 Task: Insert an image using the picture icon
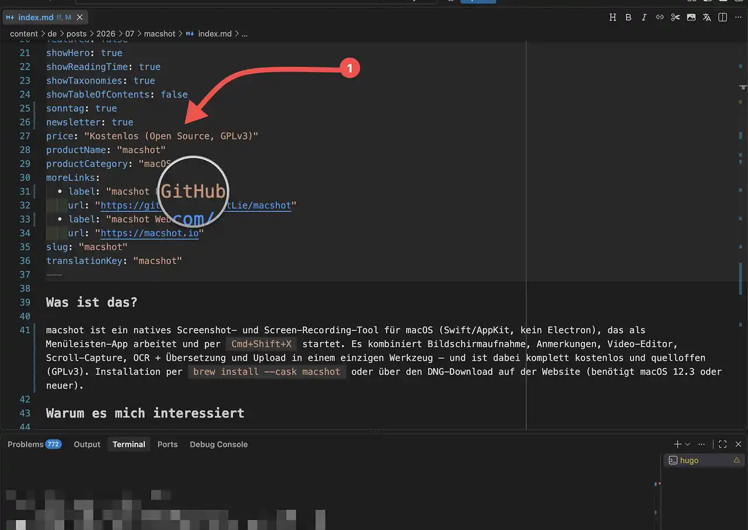[x=691, y=18]
